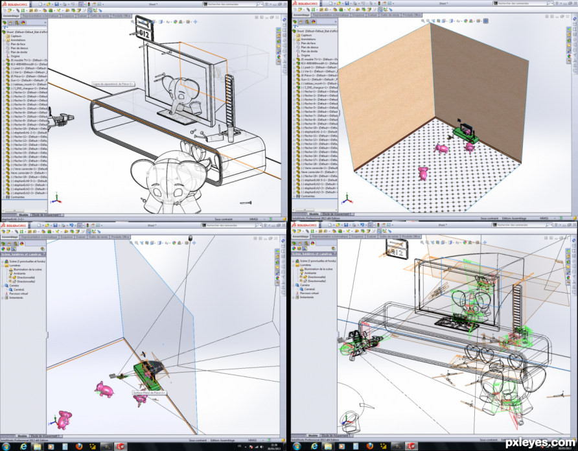Click View decals icon in bottom-right DisplayManager
Screen dimensions: 578x451
pos(299,249)
